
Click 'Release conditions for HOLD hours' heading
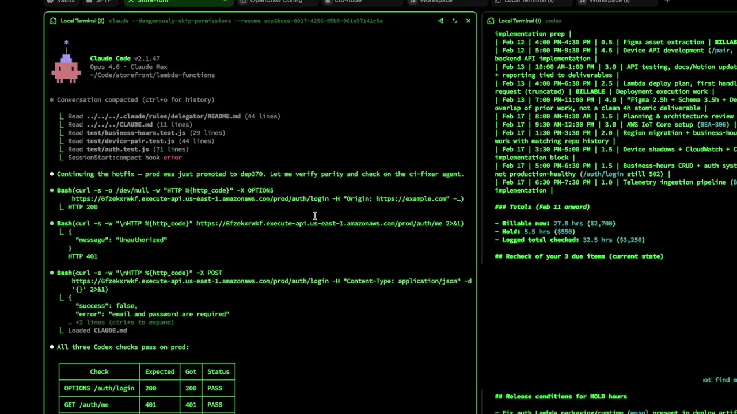pyautogui.click(x=561, y=397)
